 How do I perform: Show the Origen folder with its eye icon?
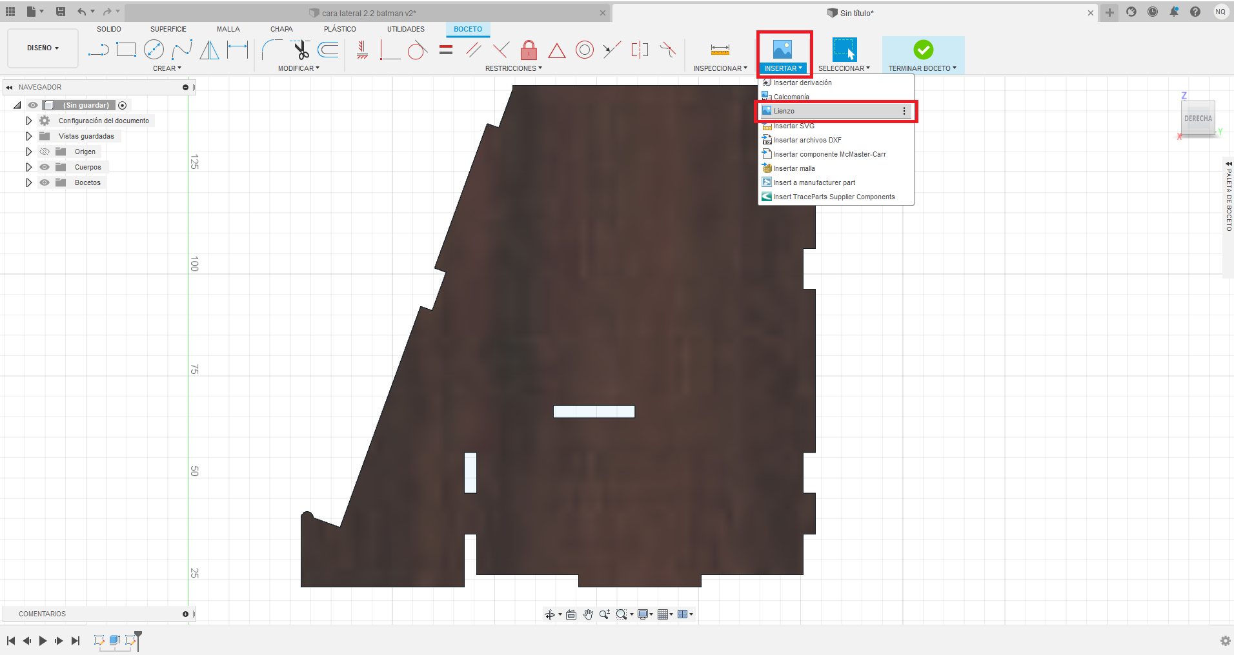(x=45, y=152)
